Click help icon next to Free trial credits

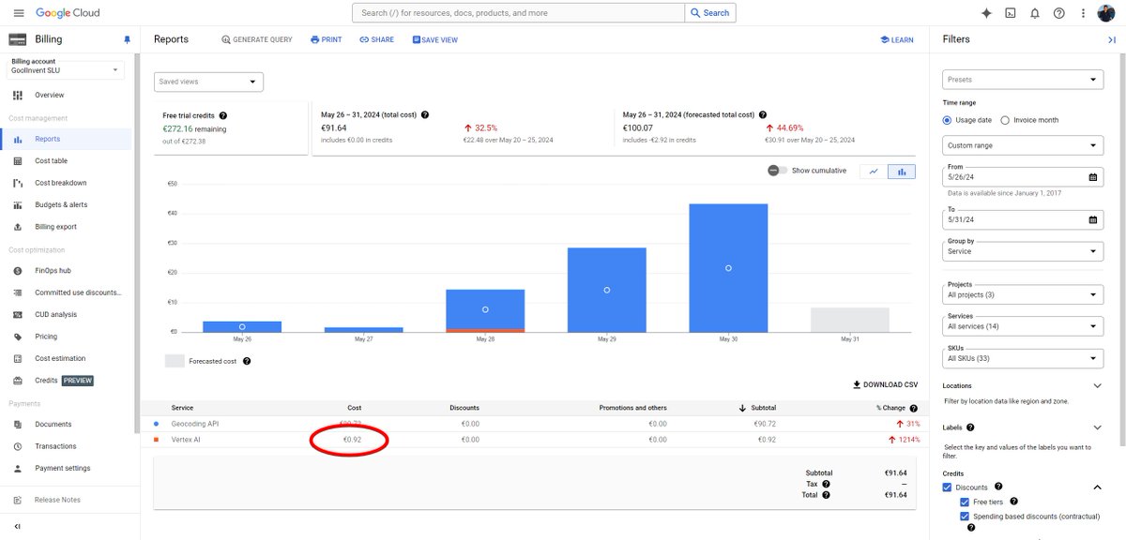(x=222, y=115)
